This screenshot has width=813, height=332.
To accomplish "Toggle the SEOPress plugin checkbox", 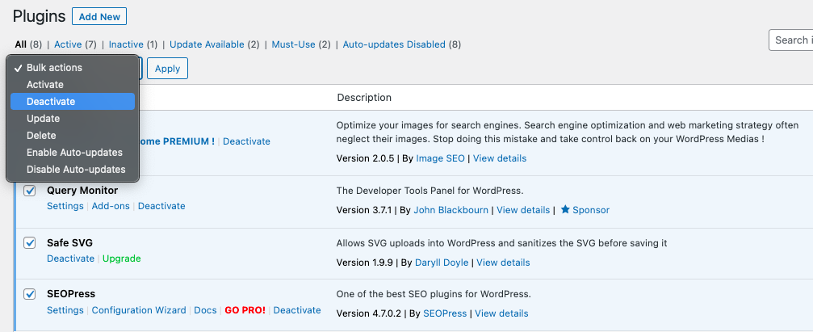I will (x=30, y=295).
